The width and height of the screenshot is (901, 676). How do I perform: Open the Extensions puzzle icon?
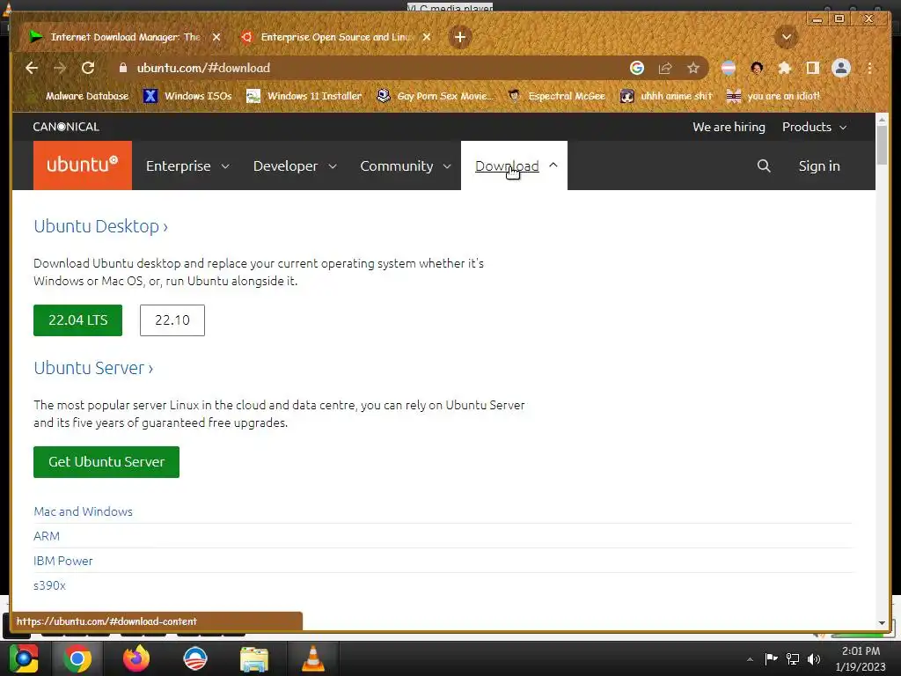tap(784, 68)
